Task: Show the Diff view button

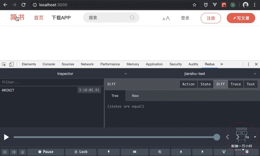Action: 221,84
